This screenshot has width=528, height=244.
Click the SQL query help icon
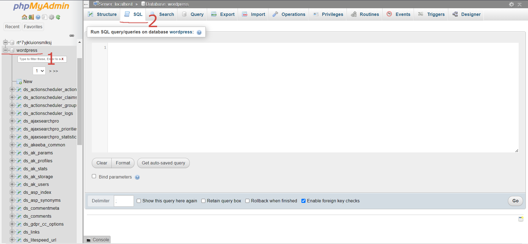[199, 32]
